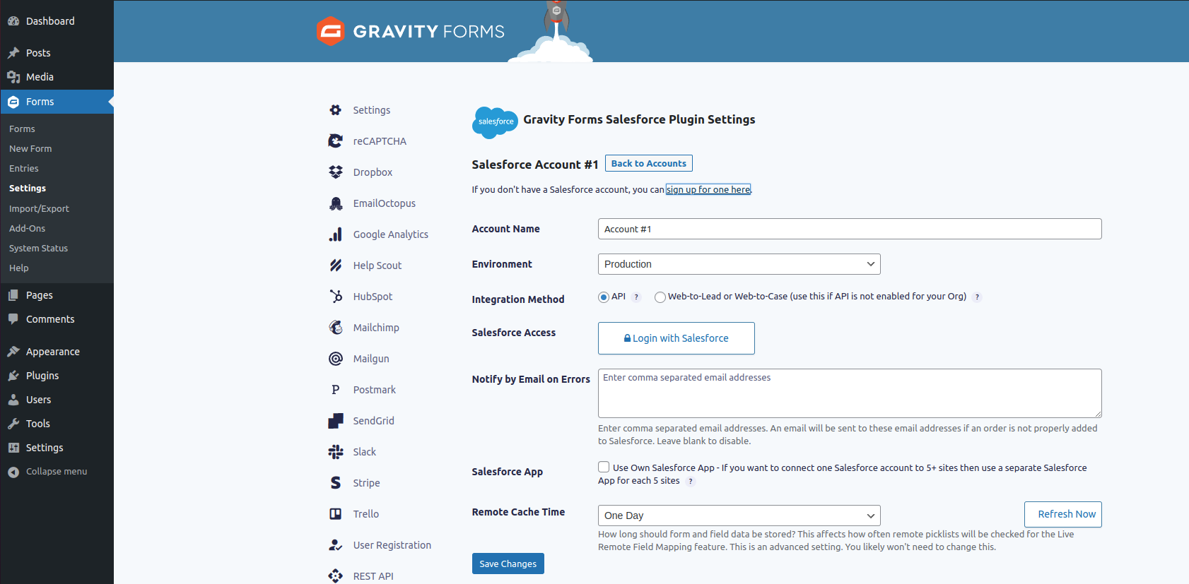Viewport: 1189px width, 584px height.
Task: Open the Import/Export submenu item
Action: (39, 209)
